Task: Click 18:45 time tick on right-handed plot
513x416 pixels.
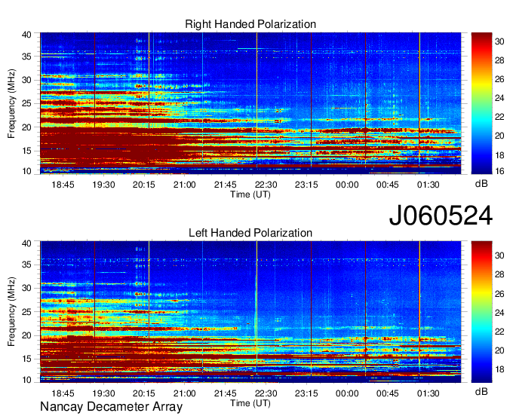Action: click(63, 185)
